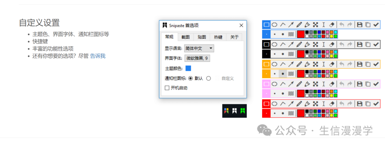Image resolution: width=385 pixels, height=146 pixels.
Task: Pick the hatch fill option in the orange-themed toolbar
Action: tap(291, 74)
